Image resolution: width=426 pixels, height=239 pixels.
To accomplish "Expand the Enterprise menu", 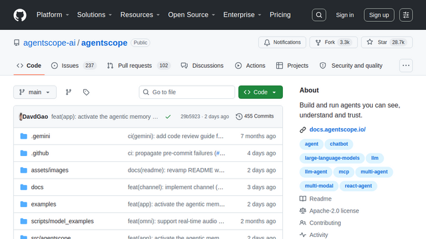I will click(242, 15).
